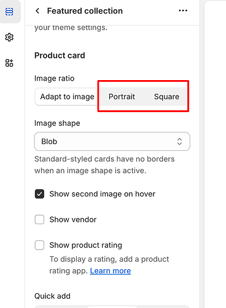The width and height of the screenshot is (226, 308).
Task: Click the checkmark box for second image hover
Action: coord(39,194)
